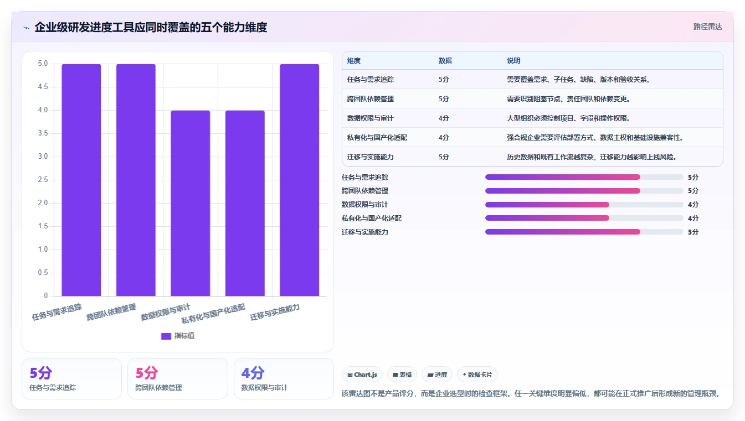Click the 维度 table column header

click(354, 60)
